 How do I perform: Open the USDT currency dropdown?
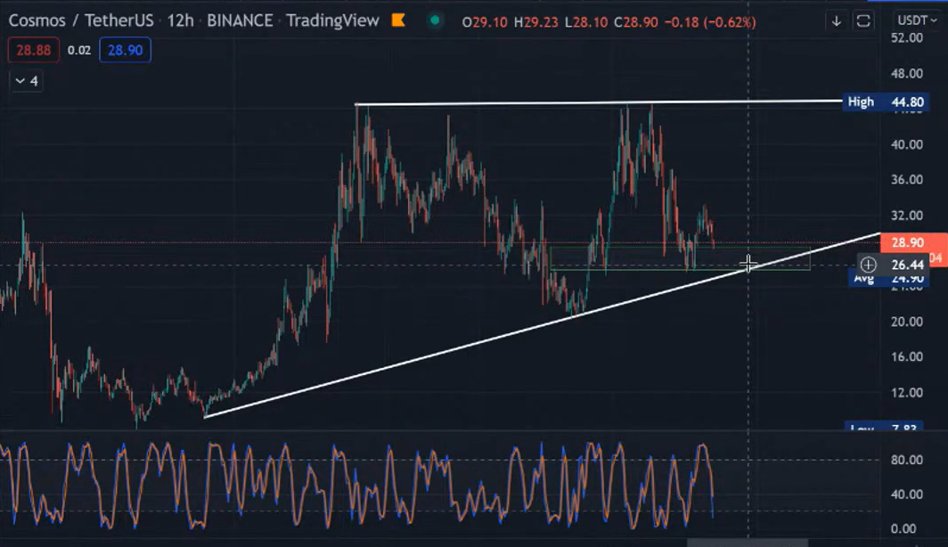click(x=917, y=20)
